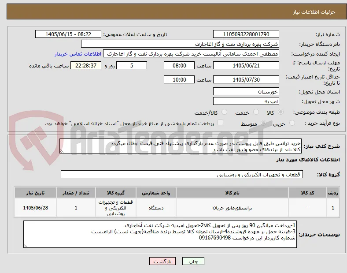This screenshot has height=273, width=347.
Task: Click the need date cell 1405/06/28
Action: [35, 208]
